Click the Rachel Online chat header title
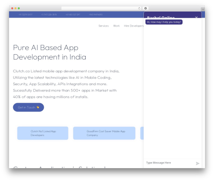 pos(161,17)
